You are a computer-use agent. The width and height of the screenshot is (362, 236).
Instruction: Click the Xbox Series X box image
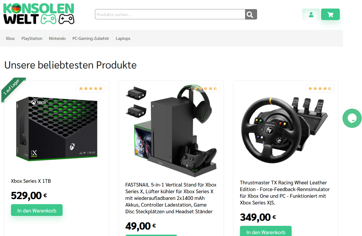(x=57, y=129)
